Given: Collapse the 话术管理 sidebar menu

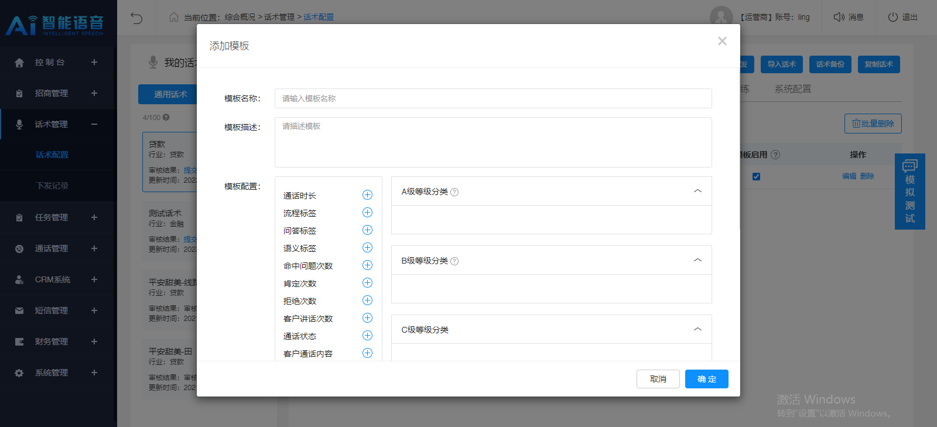Looking at the screenshot, I should click(94, 124).
